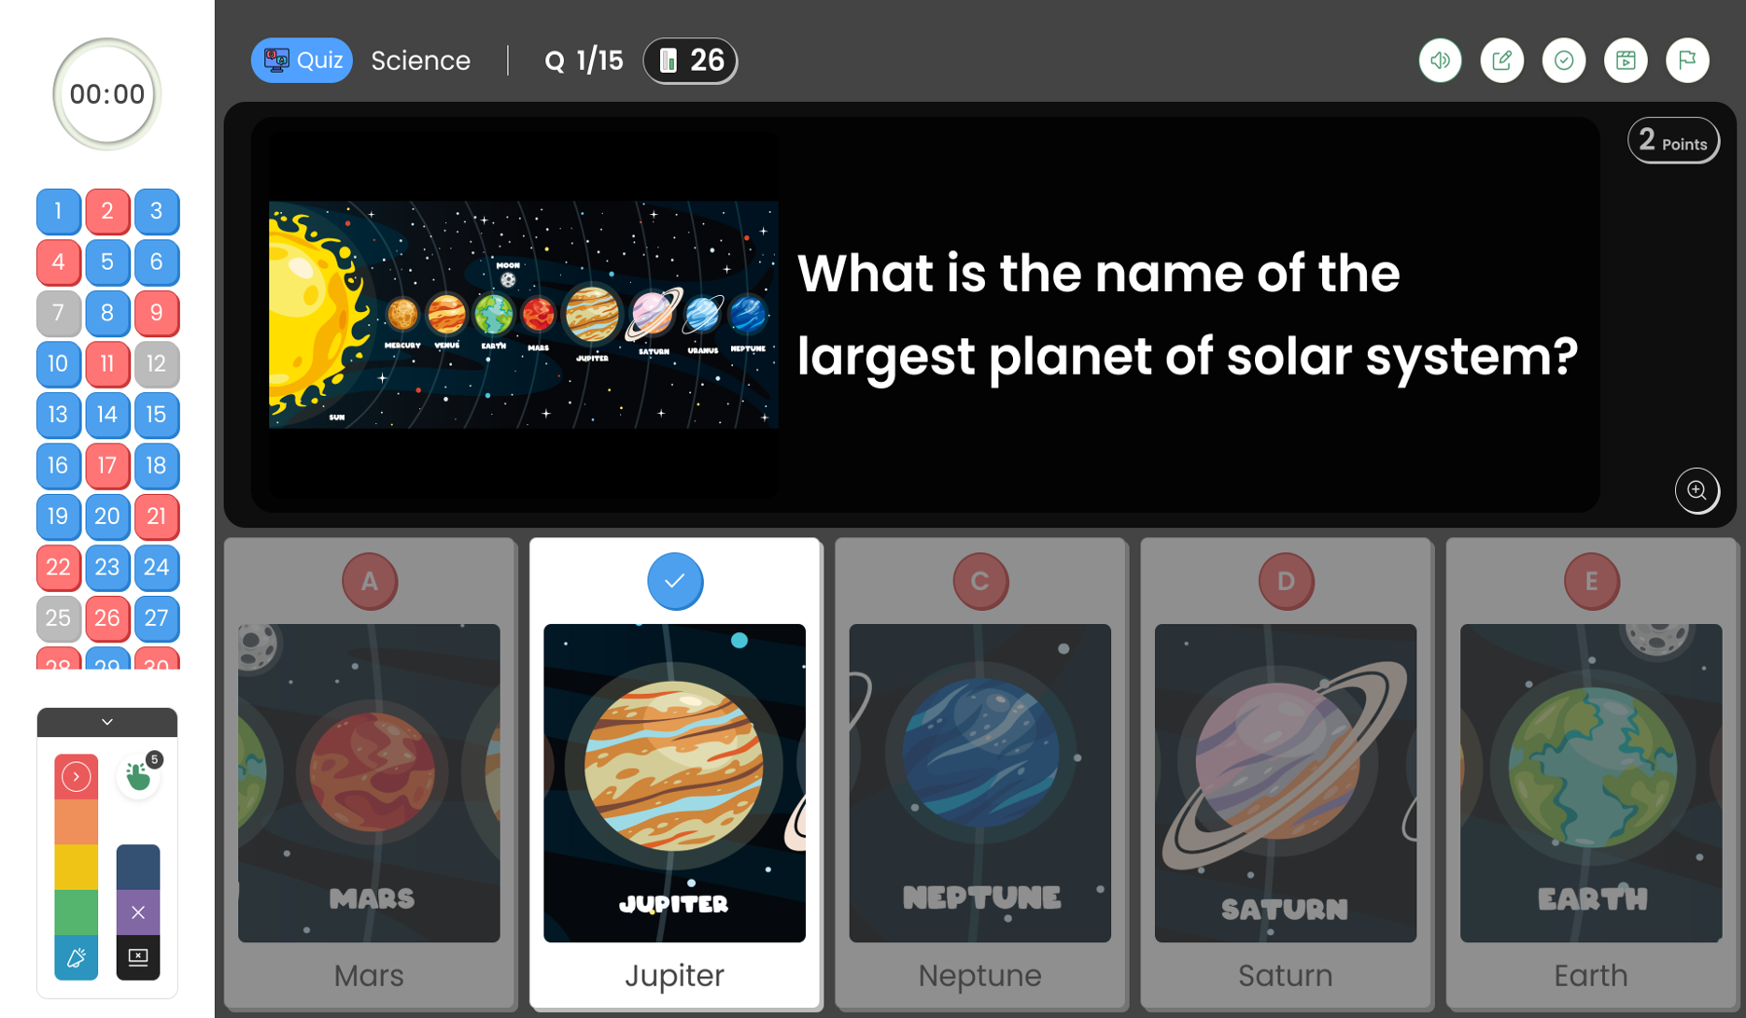Select answer A Mars
The width and height of the screenshot is (1746, 1018).
click(370, 773)
